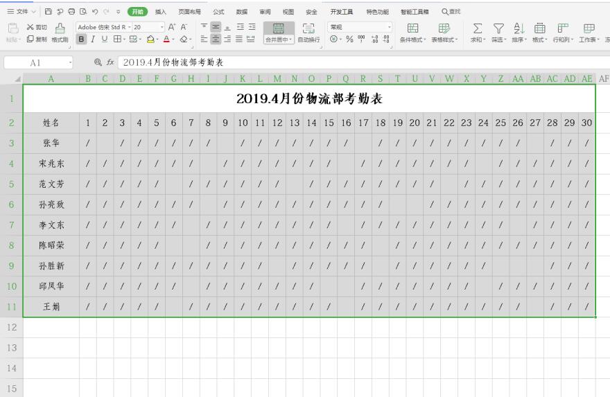Open the fill color picker

[152, 39]
